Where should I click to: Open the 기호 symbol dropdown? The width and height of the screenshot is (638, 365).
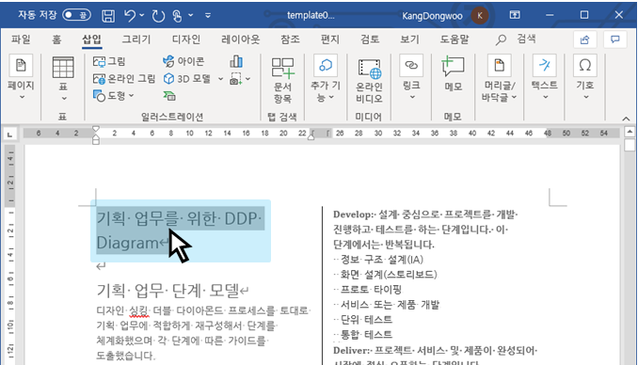point(585,77)
